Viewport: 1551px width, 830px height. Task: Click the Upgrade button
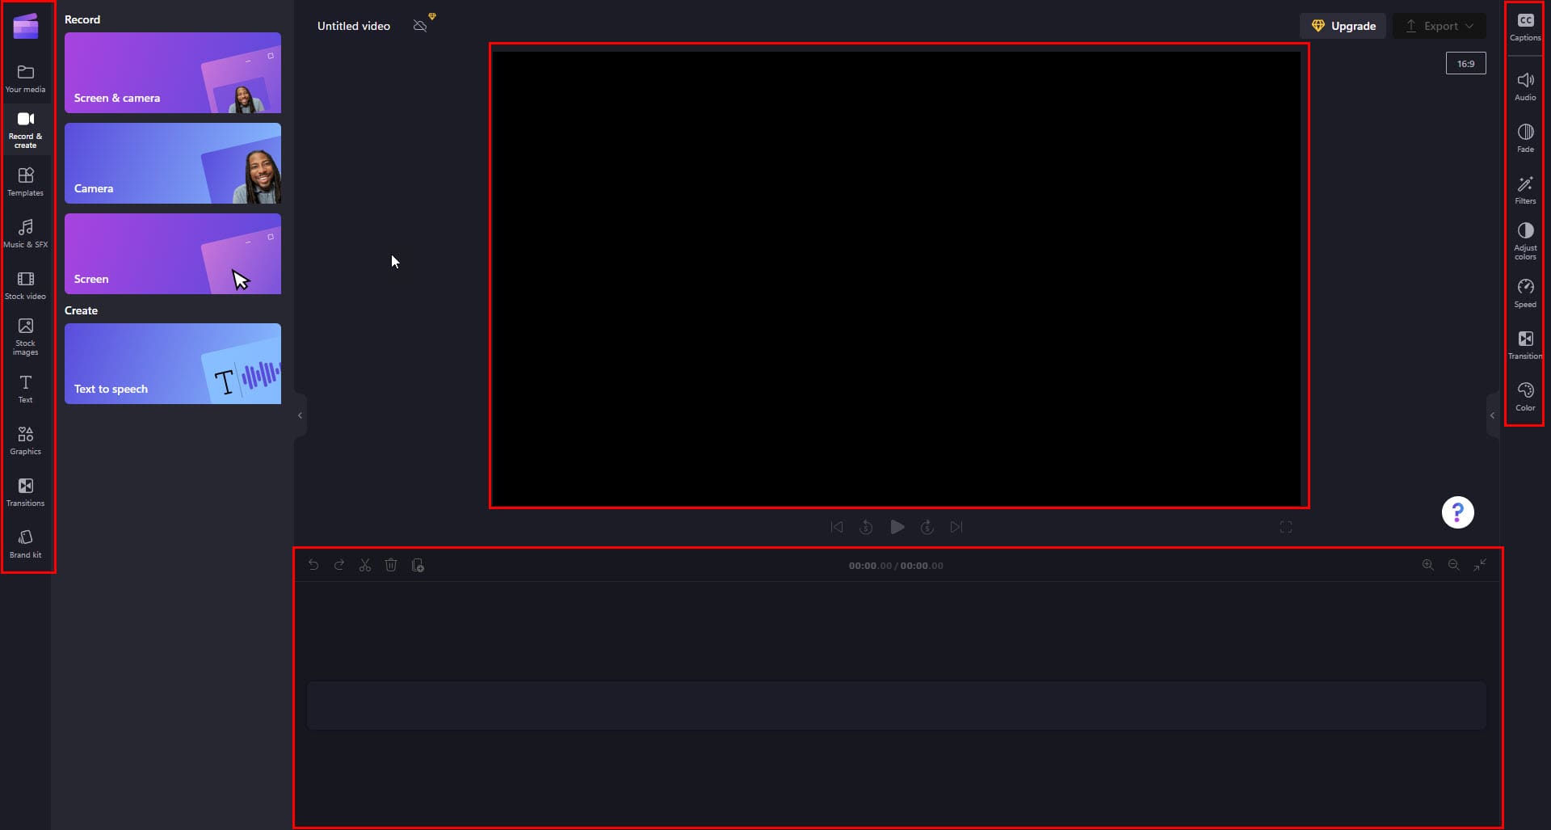point(1343,26)
